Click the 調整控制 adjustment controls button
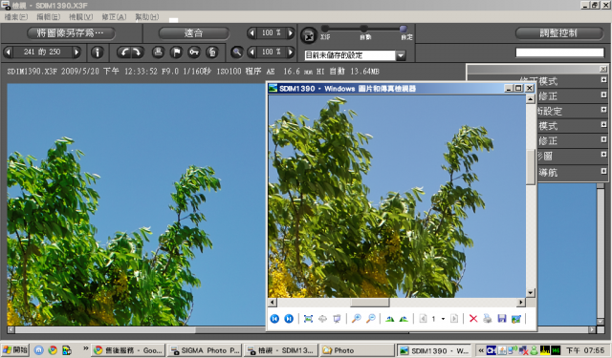This screenshot has width=612, height=358. point(558,33)
